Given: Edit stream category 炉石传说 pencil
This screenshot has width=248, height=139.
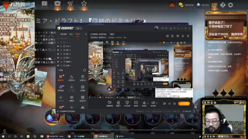Looking at the screenshot, I should tap(105, 37).
